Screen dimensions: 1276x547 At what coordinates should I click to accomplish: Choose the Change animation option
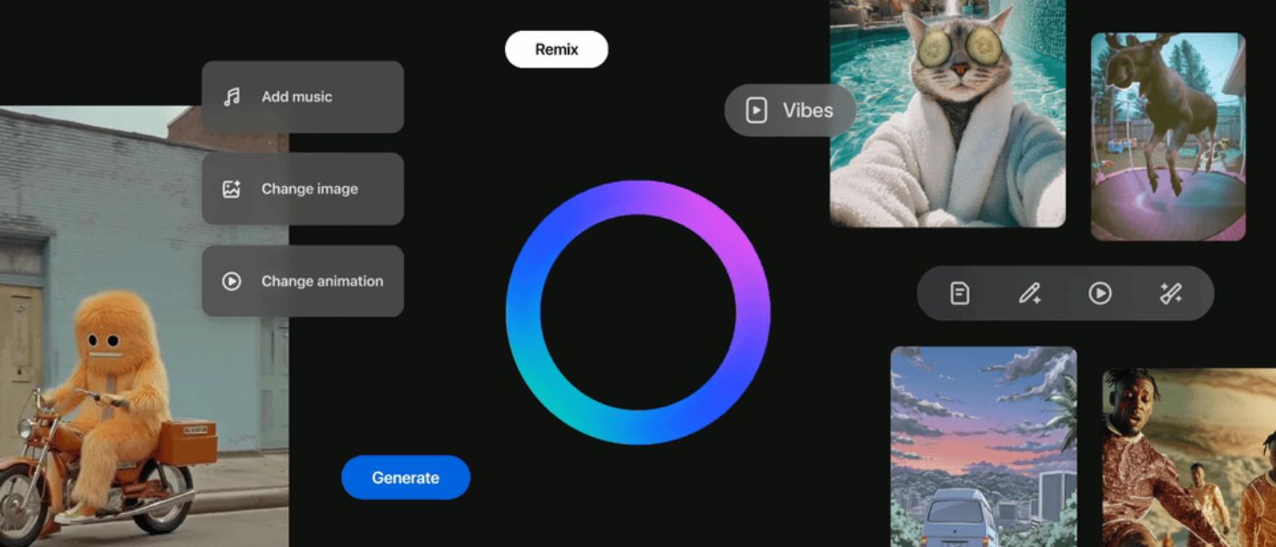pyautogui.click(x=303, y=281)
